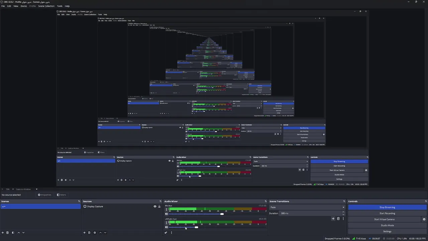
Task: Open the Fade transition dropdown
Action: (x=307, y=207)
